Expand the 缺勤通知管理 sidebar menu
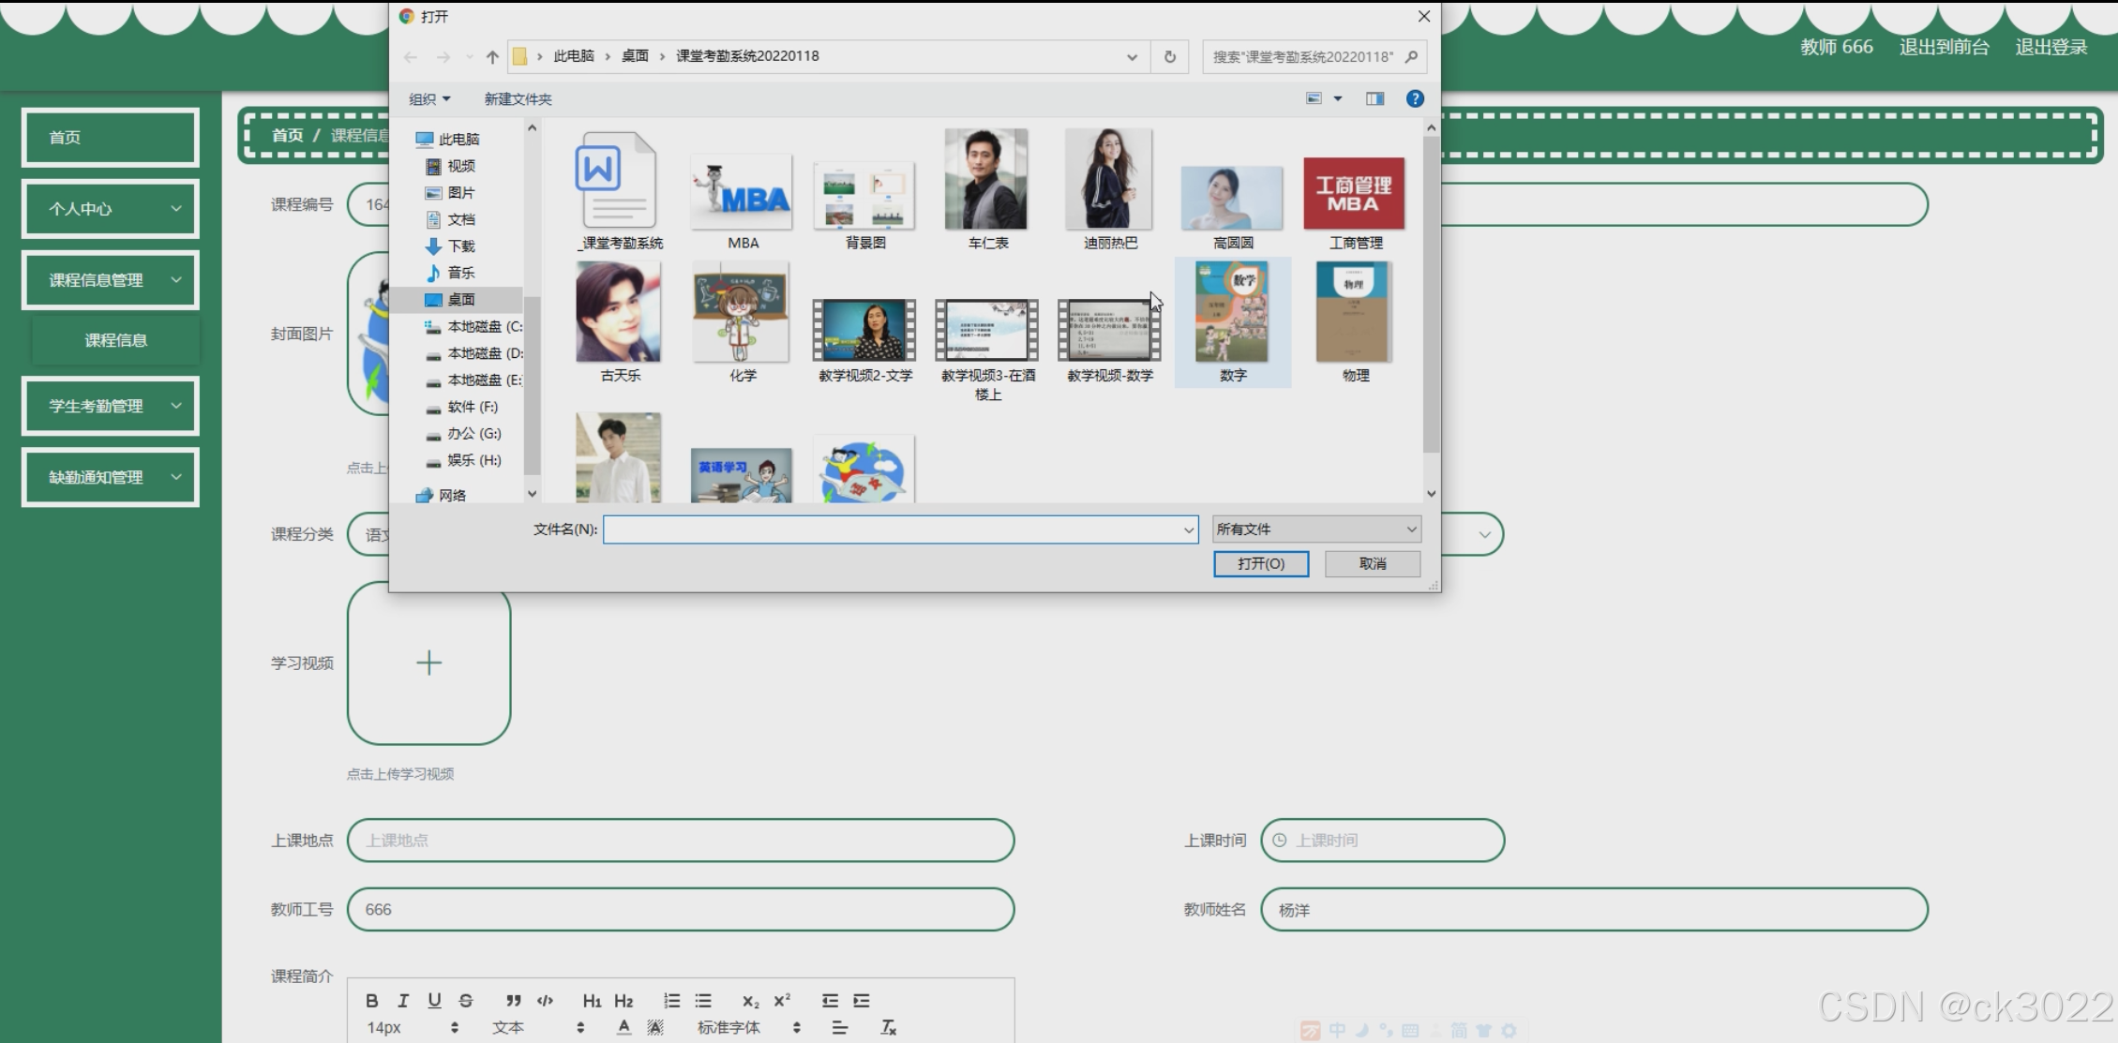The image size is (2118, 1043). pos(110,477)
